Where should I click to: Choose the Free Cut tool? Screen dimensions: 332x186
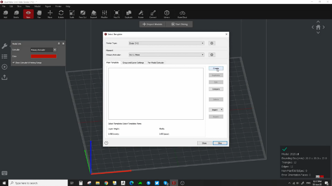83,14
